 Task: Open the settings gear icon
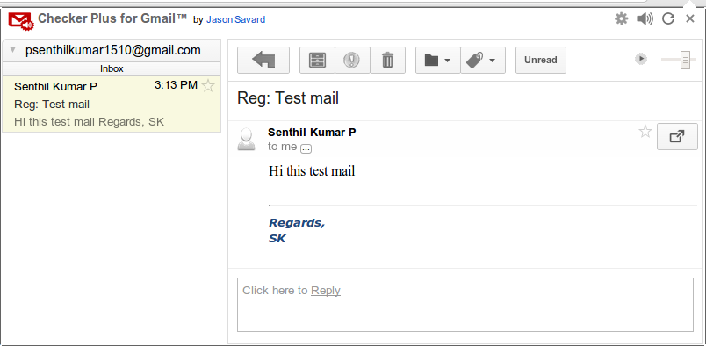pyautogui.click(x=622, y=19)
